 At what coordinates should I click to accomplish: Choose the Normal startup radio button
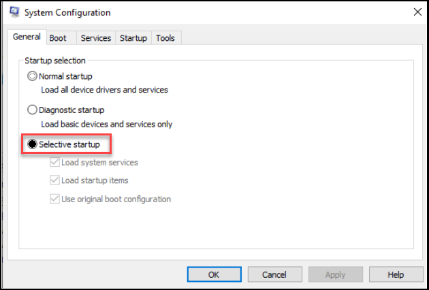(x=32, y=76)
